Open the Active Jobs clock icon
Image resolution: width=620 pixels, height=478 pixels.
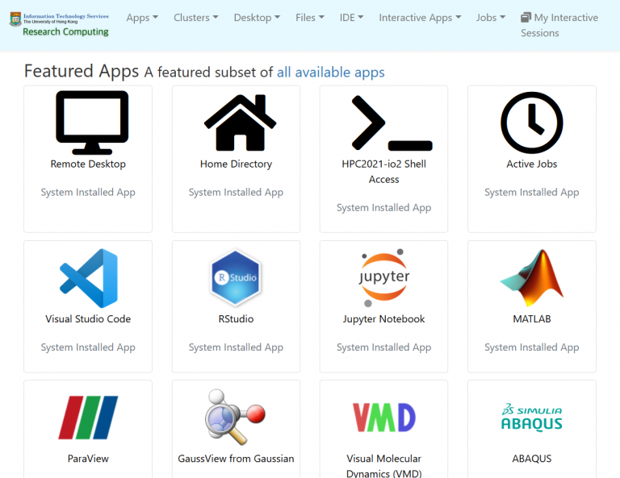coord(531,123)
